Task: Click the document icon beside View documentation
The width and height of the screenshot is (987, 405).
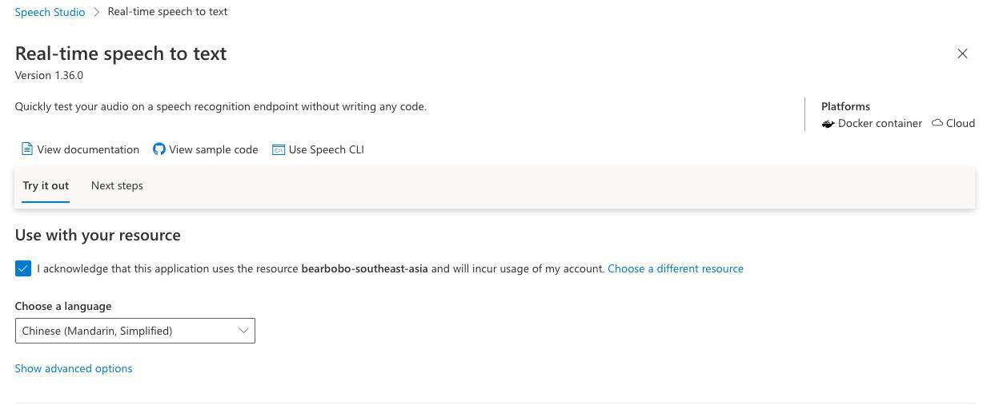Action: pyautogui.click(x=27, y=149)
